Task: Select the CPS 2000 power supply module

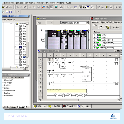Action: (x=54, y=39)
